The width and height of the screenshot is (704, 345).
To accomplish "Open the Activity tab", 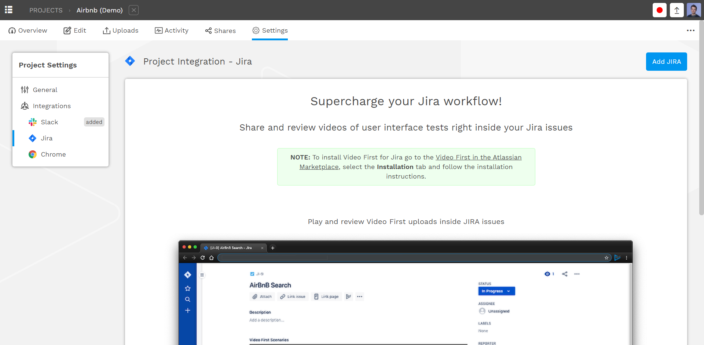I will (x=172, y=30).
